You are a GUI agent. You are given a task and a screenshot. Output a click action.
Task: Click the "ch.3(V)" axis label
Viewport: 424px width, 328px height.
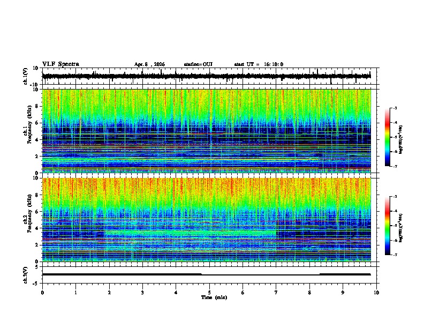[x=26, y=275]
